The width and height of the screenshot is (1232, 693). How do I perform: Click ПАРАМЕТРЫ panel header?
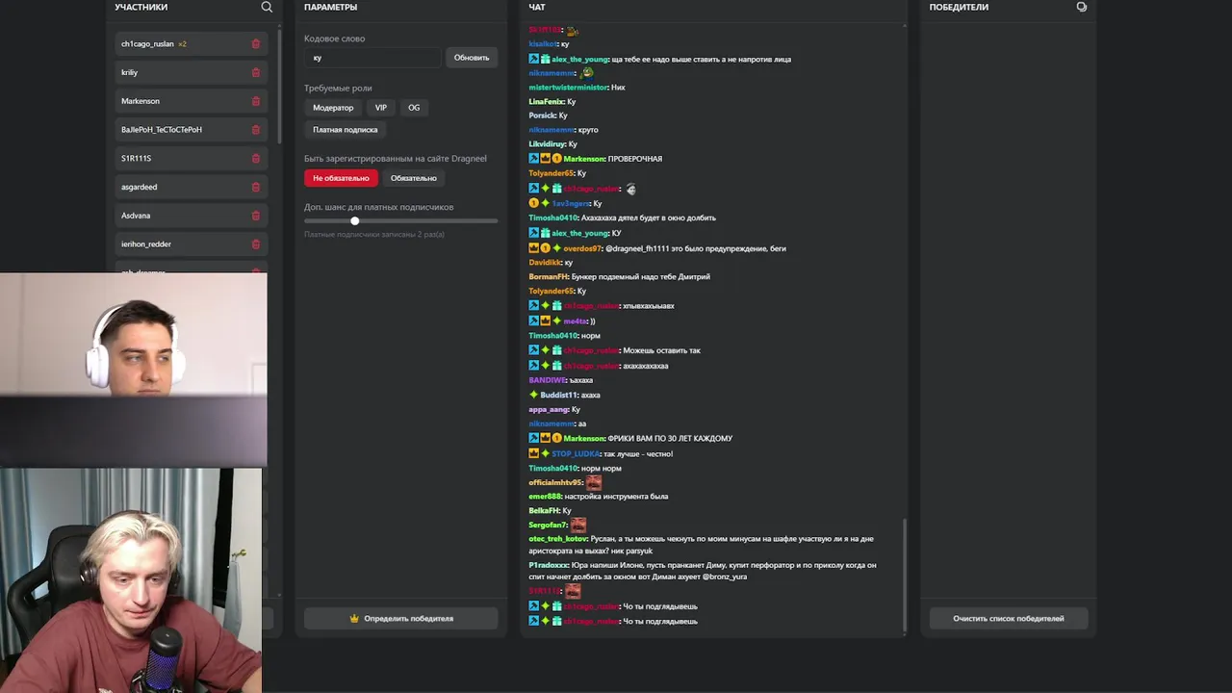330,7
